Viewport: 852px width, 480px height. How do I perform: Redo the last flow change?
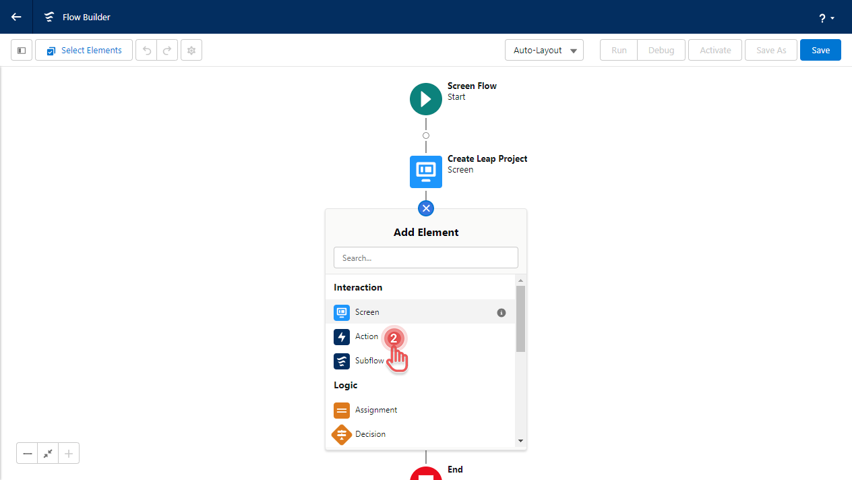click(166, 50)
